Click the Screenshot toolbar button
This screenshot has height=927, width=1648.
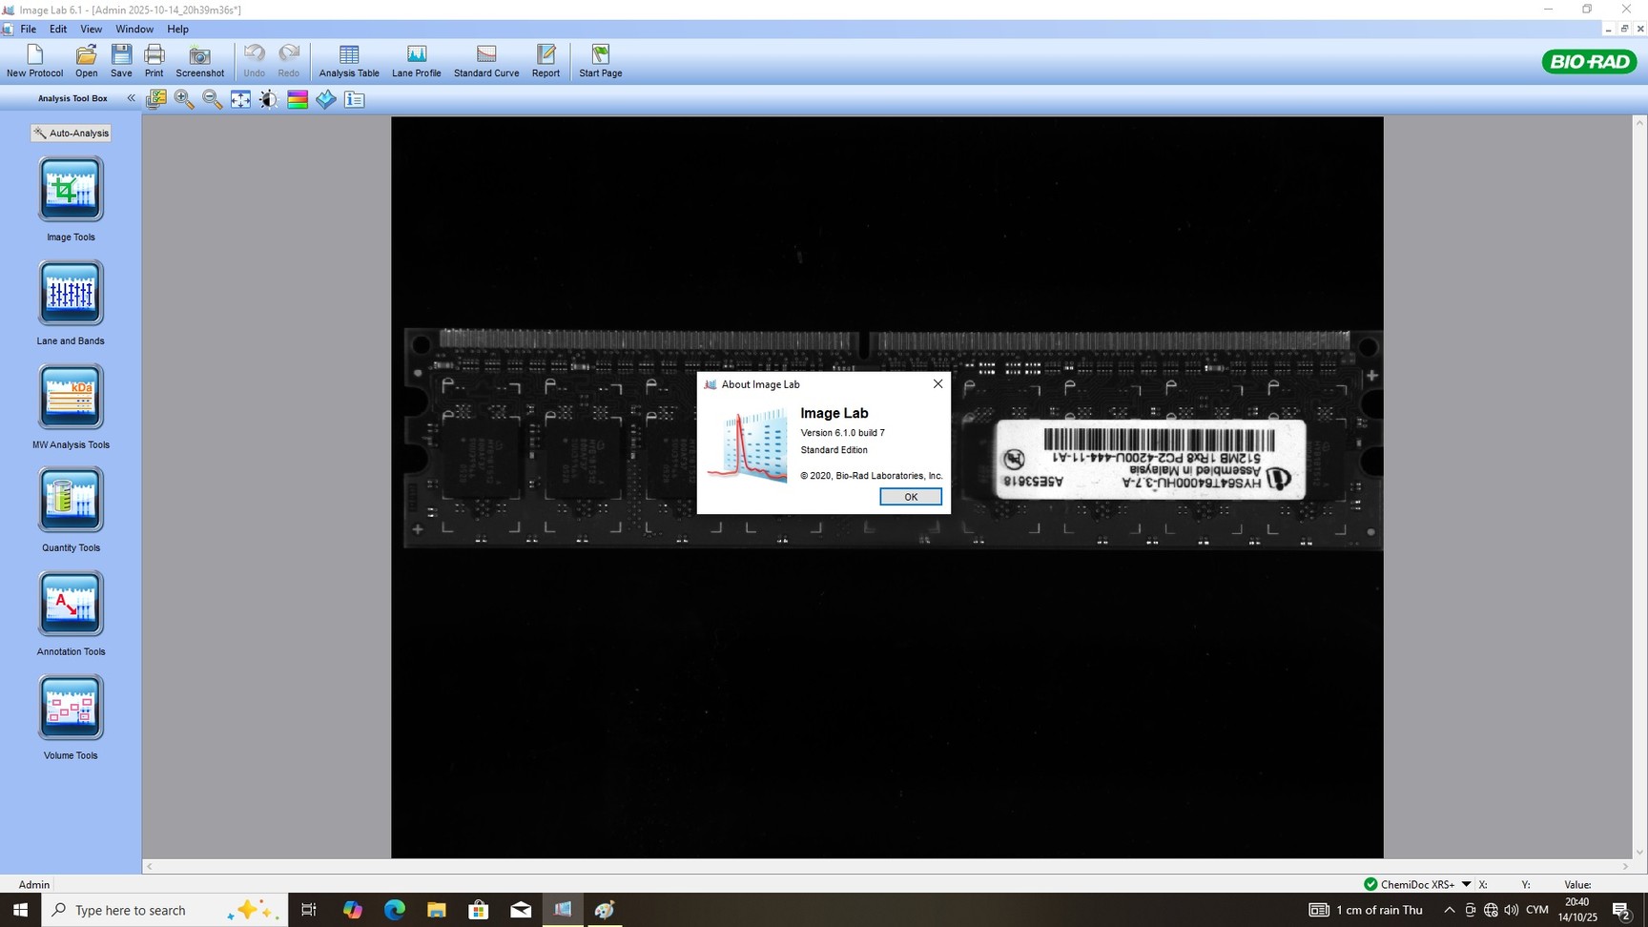(x=199, y=59)
